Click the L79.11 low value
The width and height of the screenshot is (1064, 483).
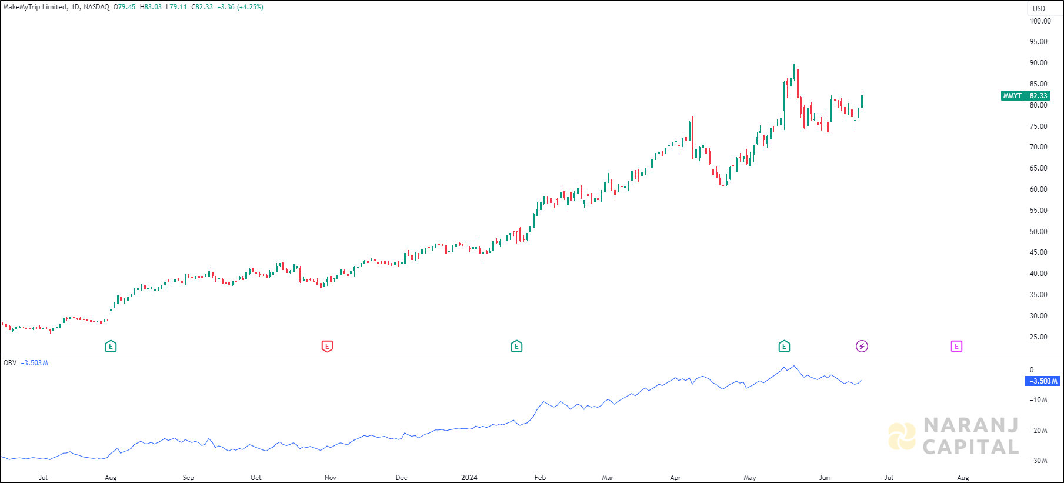click(x=176, y=7)
